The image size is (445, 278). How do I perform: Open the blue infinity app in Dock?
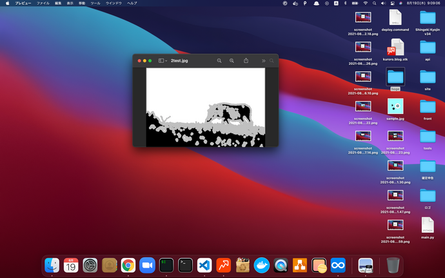click(x=338, y=265)
